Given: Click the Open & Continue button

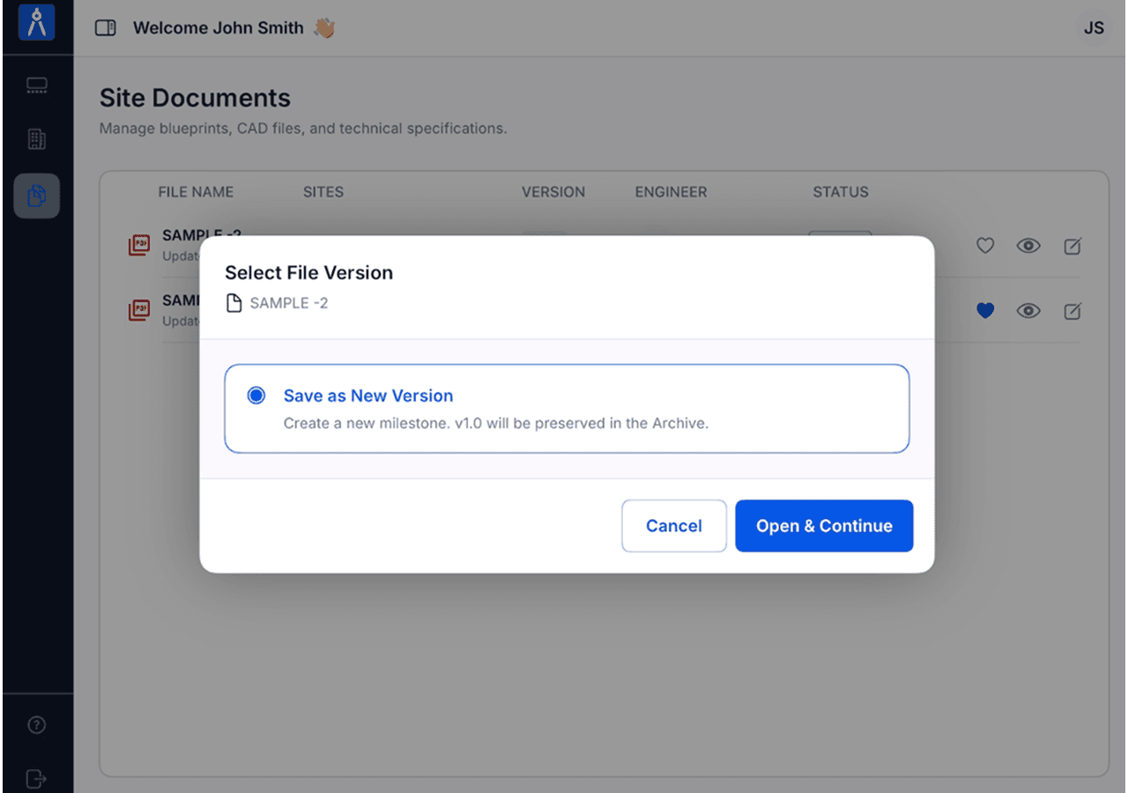Looking at the screenshot, I should click(824, 526).
